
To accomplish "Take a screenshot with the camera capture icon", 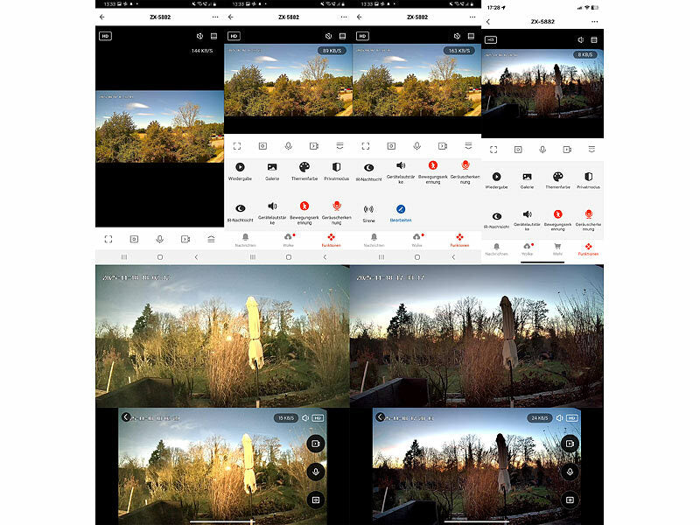I will click(x=262, y=144).
